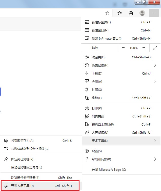Expand the 历史记录(H) submenu
This screenshot has height=191, width=161.
(155, 65)
